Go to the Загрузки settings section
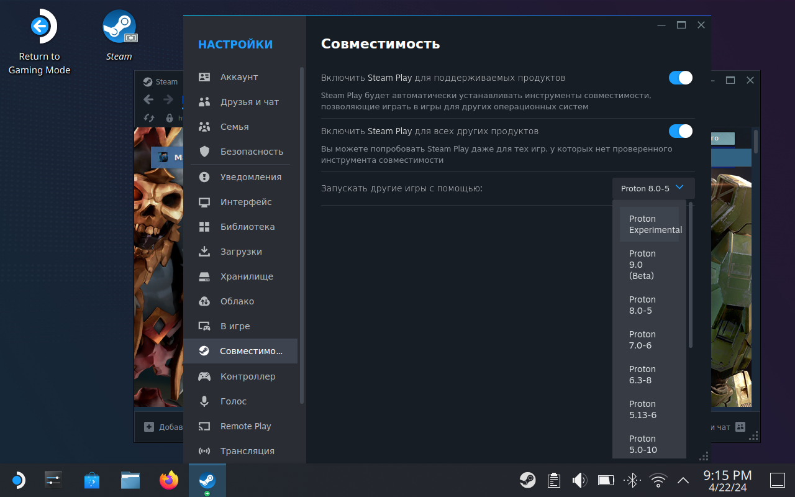 240,252
